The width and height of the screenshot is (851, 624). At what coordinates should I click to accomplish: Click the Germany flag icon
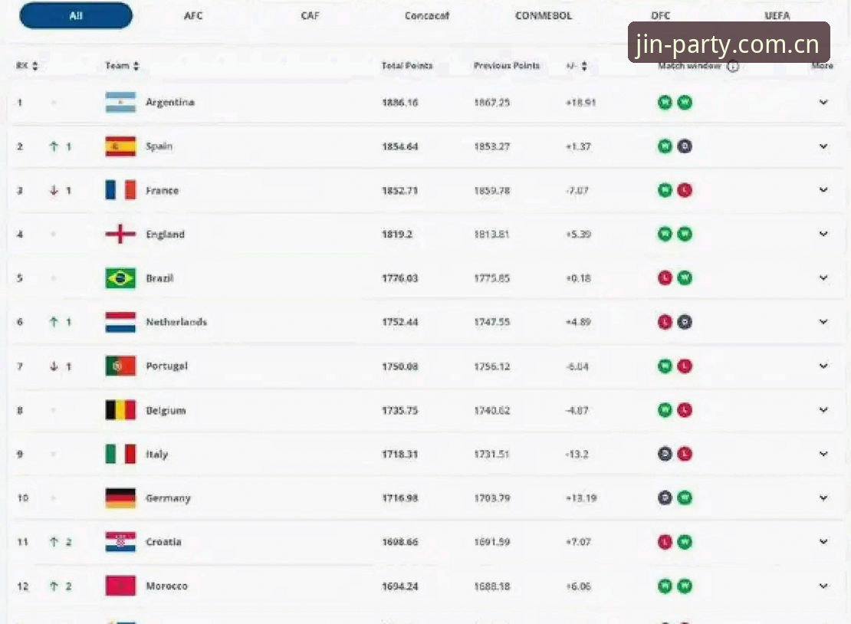point(120,498)
